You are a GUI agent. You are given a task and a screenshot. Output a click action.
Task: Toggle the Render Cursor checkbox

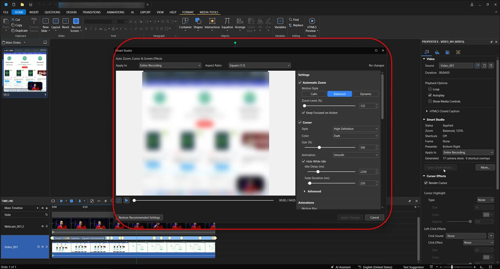pos(426,183)
